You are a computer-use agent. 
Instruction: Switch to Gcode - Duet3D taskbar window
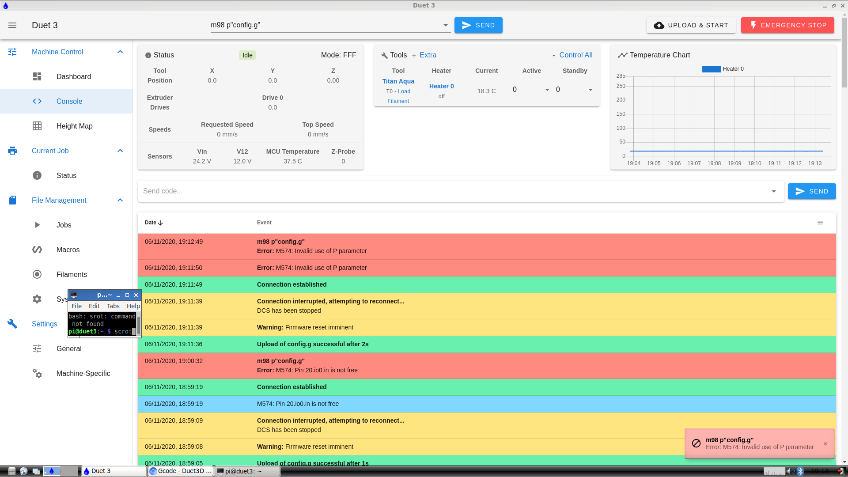(x=181, y=471)
